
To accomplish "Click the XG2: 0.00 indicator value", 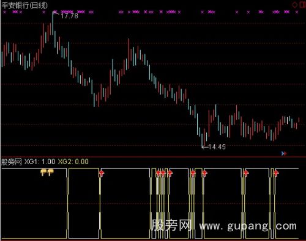I will coord(73,162).
